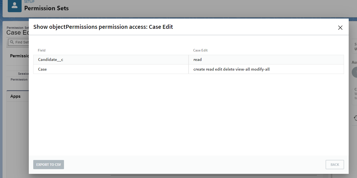Click the Field column header
The width and height of the screenshot is (357, 178).
click(x=42, y=50)
